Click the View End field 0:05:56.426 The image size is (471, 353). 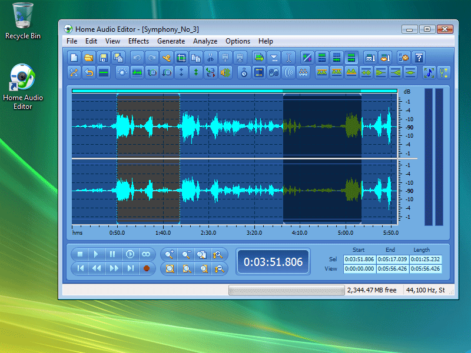tap(392, 269)
